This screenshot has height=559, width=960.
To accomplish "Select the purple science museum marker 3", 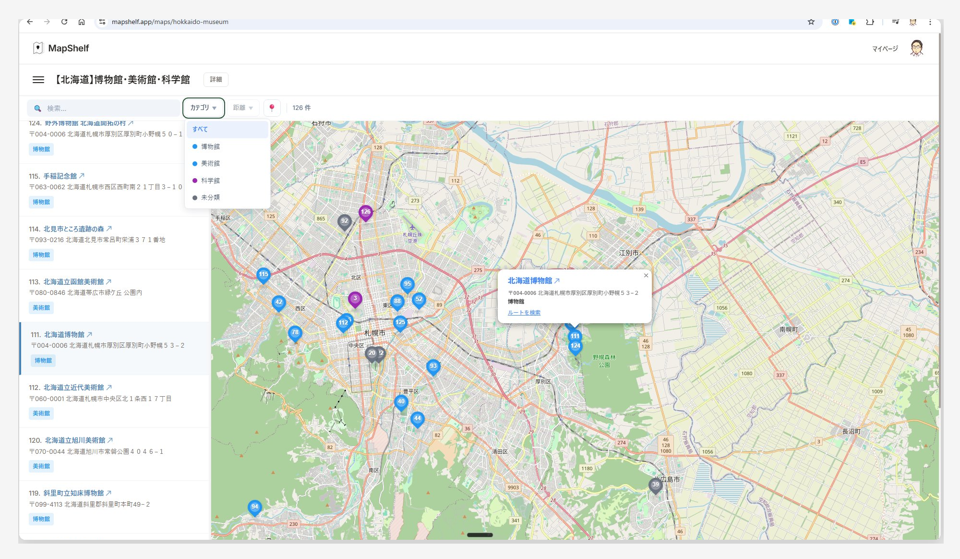I will (355, 299).
